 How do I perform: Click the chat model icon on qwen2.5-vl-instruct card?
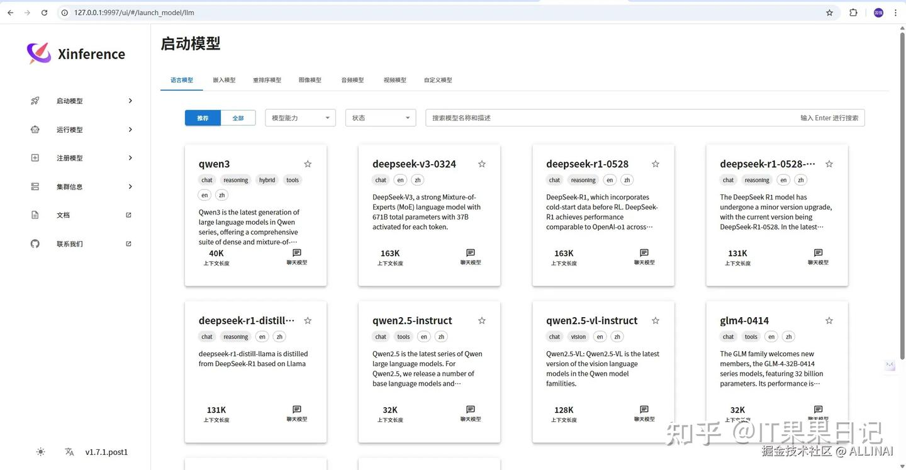[x=644, y=410]
